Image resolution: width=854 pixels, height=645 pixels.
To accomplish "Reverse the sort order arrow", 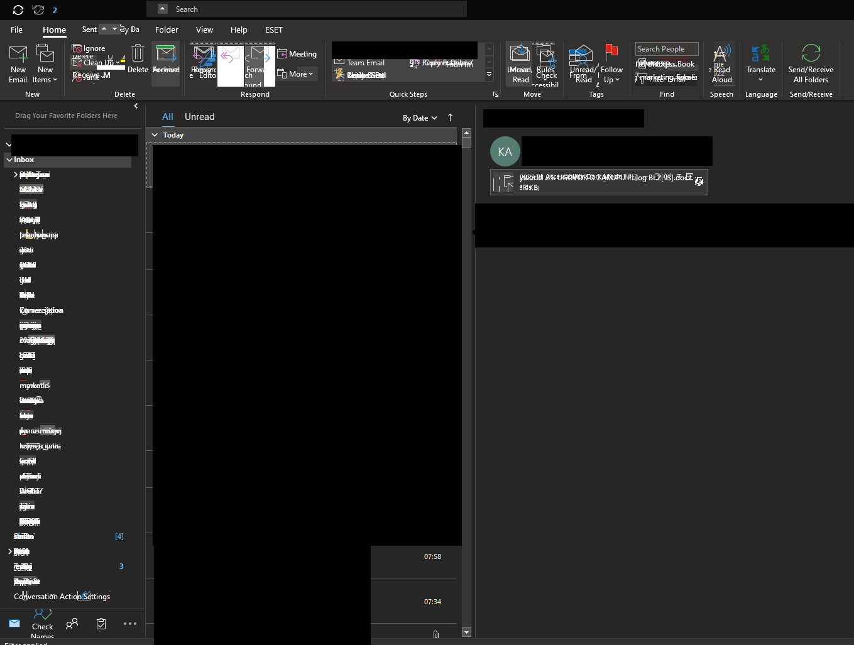I will click(450, 117).
